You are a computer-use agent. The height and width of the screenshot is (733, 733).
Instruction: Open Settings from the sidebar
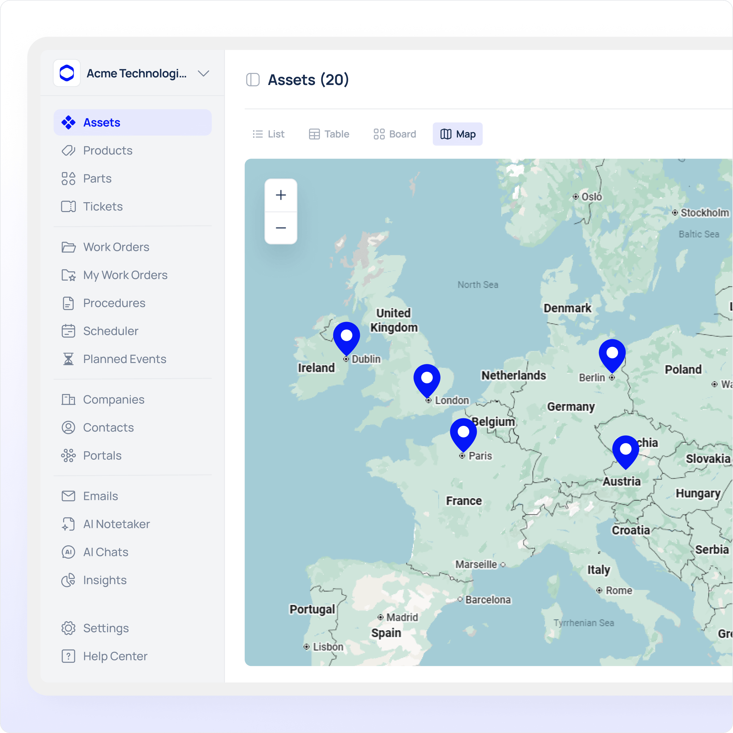(x=106, y=628)
